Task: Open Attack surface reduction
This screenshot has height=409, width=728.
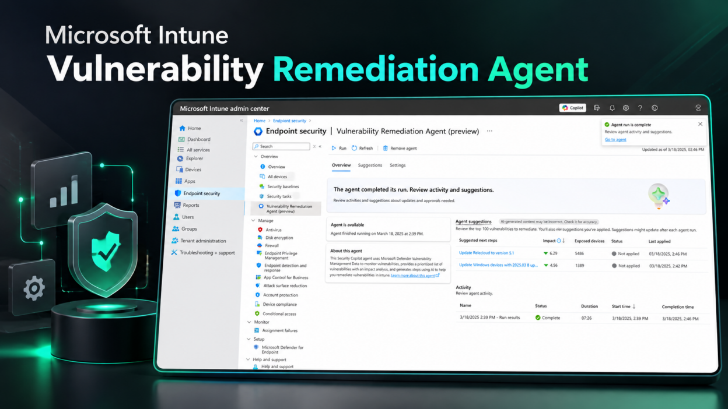Action: click(281, 286)
